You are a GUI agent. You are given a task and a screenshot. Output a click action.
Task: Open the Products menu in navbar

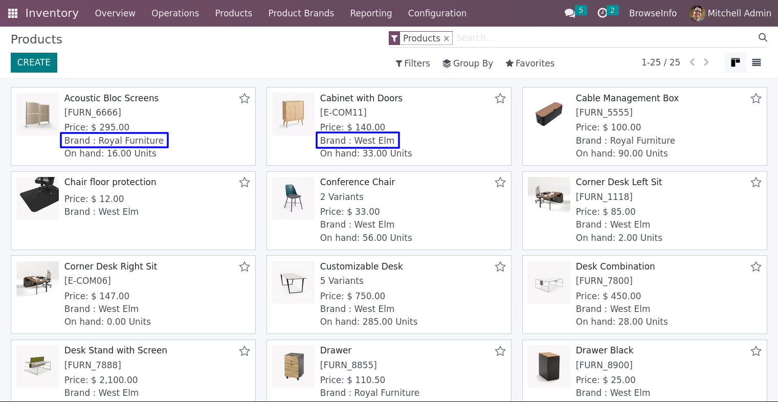tap(233, 13)
